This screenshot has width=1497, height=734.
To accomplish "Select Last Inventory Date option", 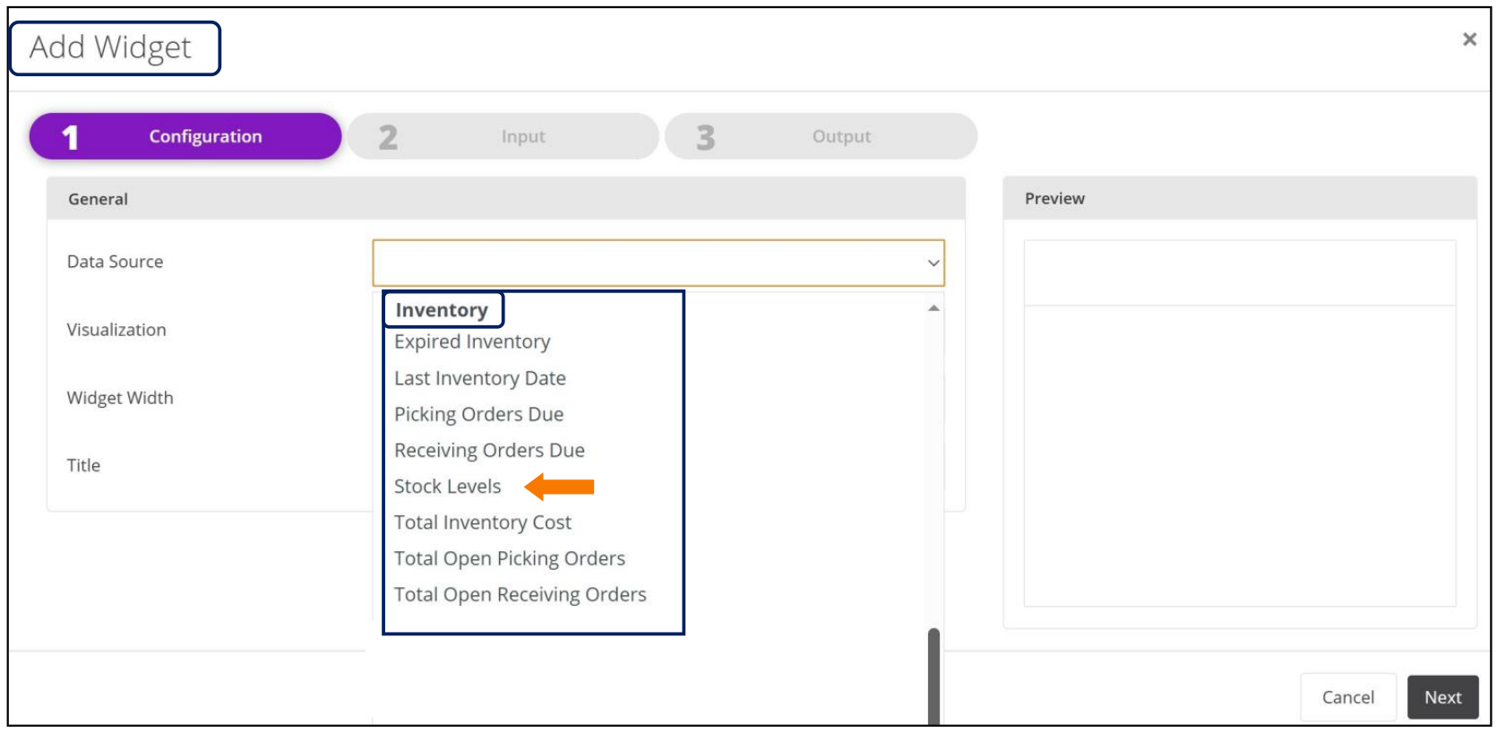I will click(480, 378).
